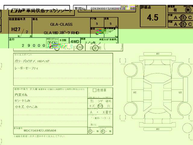Select the U2 mark on the left side
Viewport: 193px width, 145px height.
coord(135,92)
